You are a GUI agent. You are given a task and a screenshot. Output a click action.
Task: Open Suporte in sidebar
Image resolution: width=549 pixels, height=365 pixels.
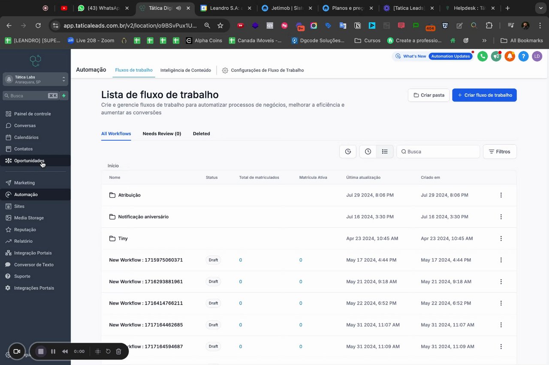tap(35, 276)
